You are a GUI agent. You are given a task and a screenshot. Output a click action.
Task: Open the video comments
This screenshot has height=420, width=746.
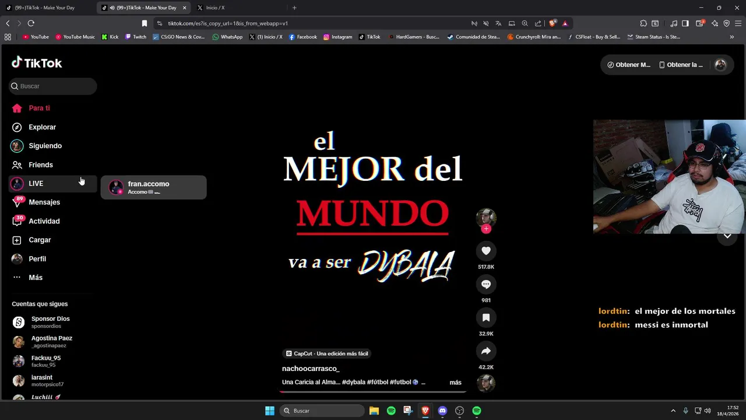click(486, 284)
